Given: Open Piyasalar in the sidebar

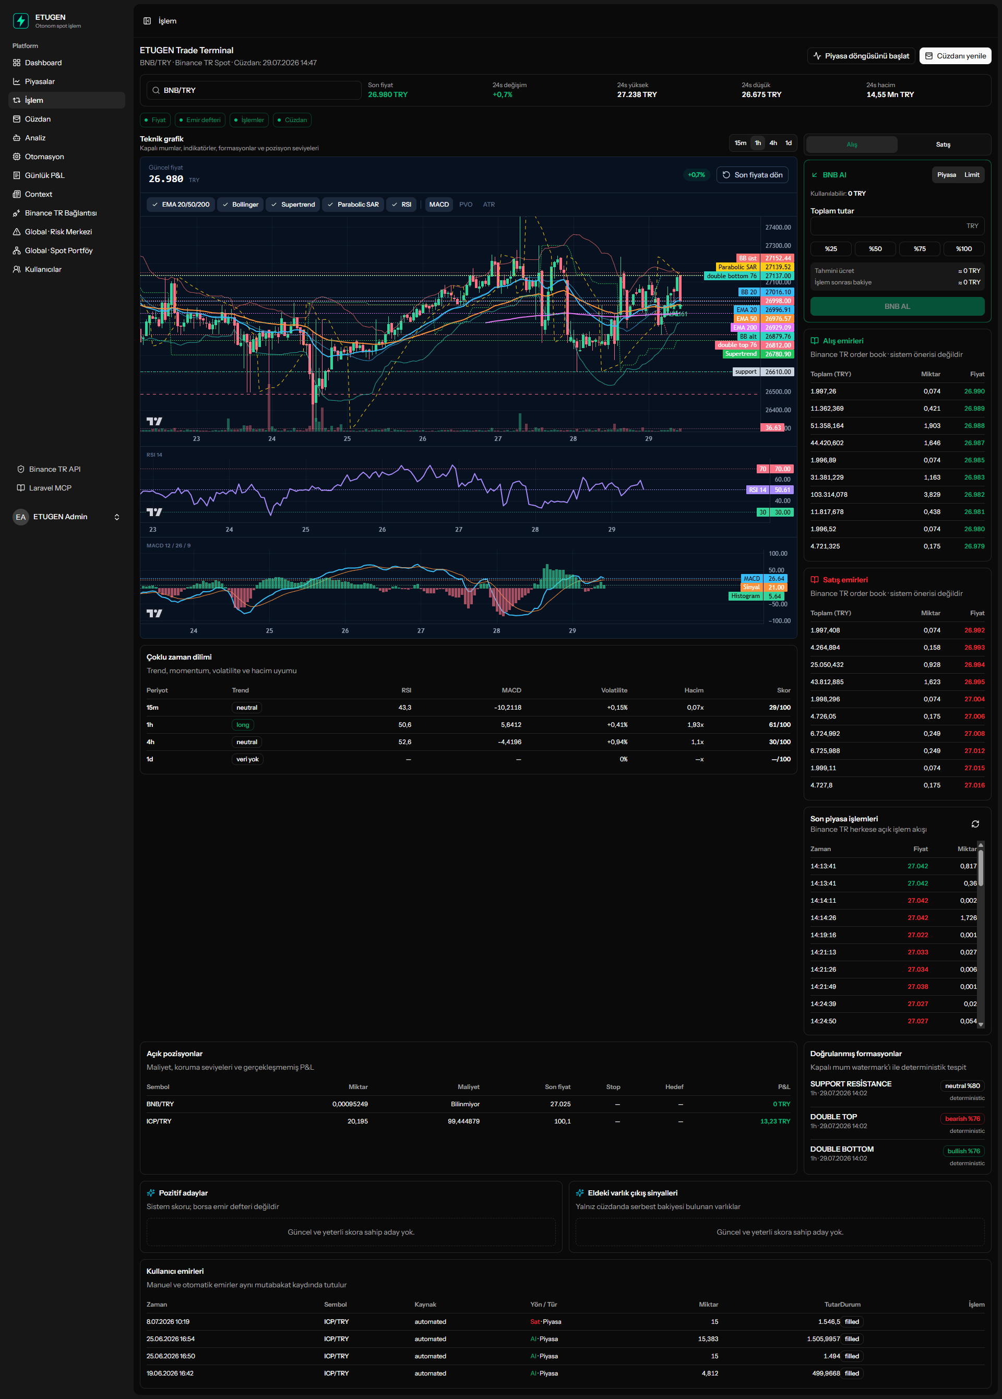Looking at the screenshot, I should coord(67,81).
